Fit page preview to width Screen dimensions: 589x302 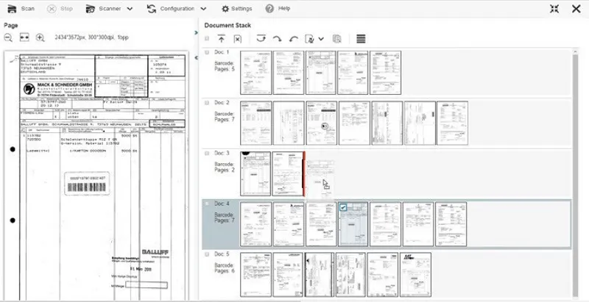[24, 37]
